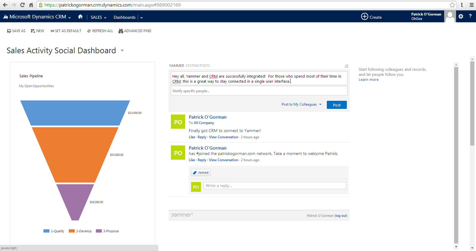Open Patrick O'Gorman user profile name
This screenshot has height=251, width=476.
(x=426, y=14)
